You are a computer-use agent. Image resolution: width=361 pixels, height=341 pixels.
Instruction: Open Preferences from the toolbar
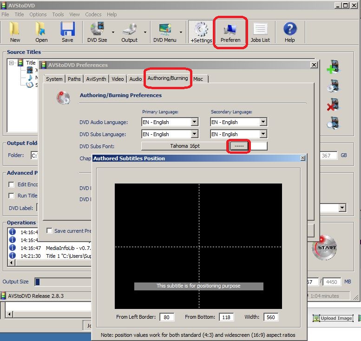click(x=230, y=32)
